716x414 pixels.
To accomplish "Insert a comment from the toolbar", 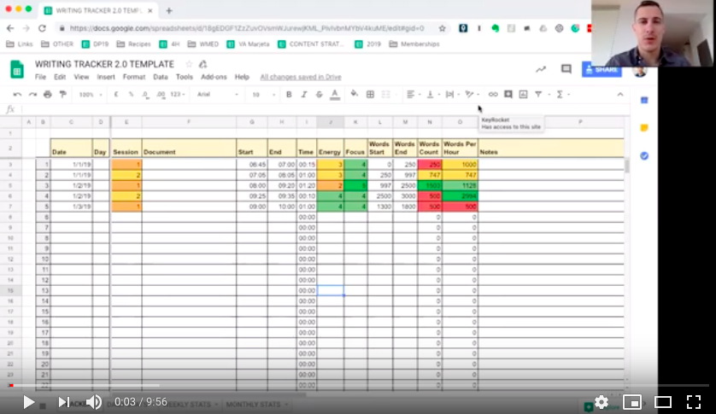I will [508, 95].
